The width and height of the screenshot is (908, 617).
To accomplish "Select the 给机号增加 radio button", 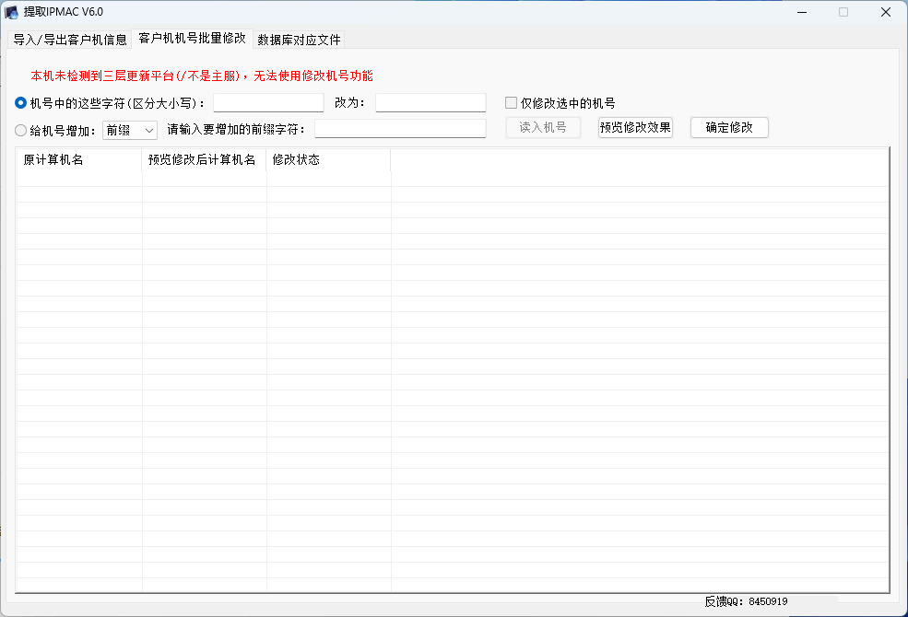I will click(x=21, y=131).
